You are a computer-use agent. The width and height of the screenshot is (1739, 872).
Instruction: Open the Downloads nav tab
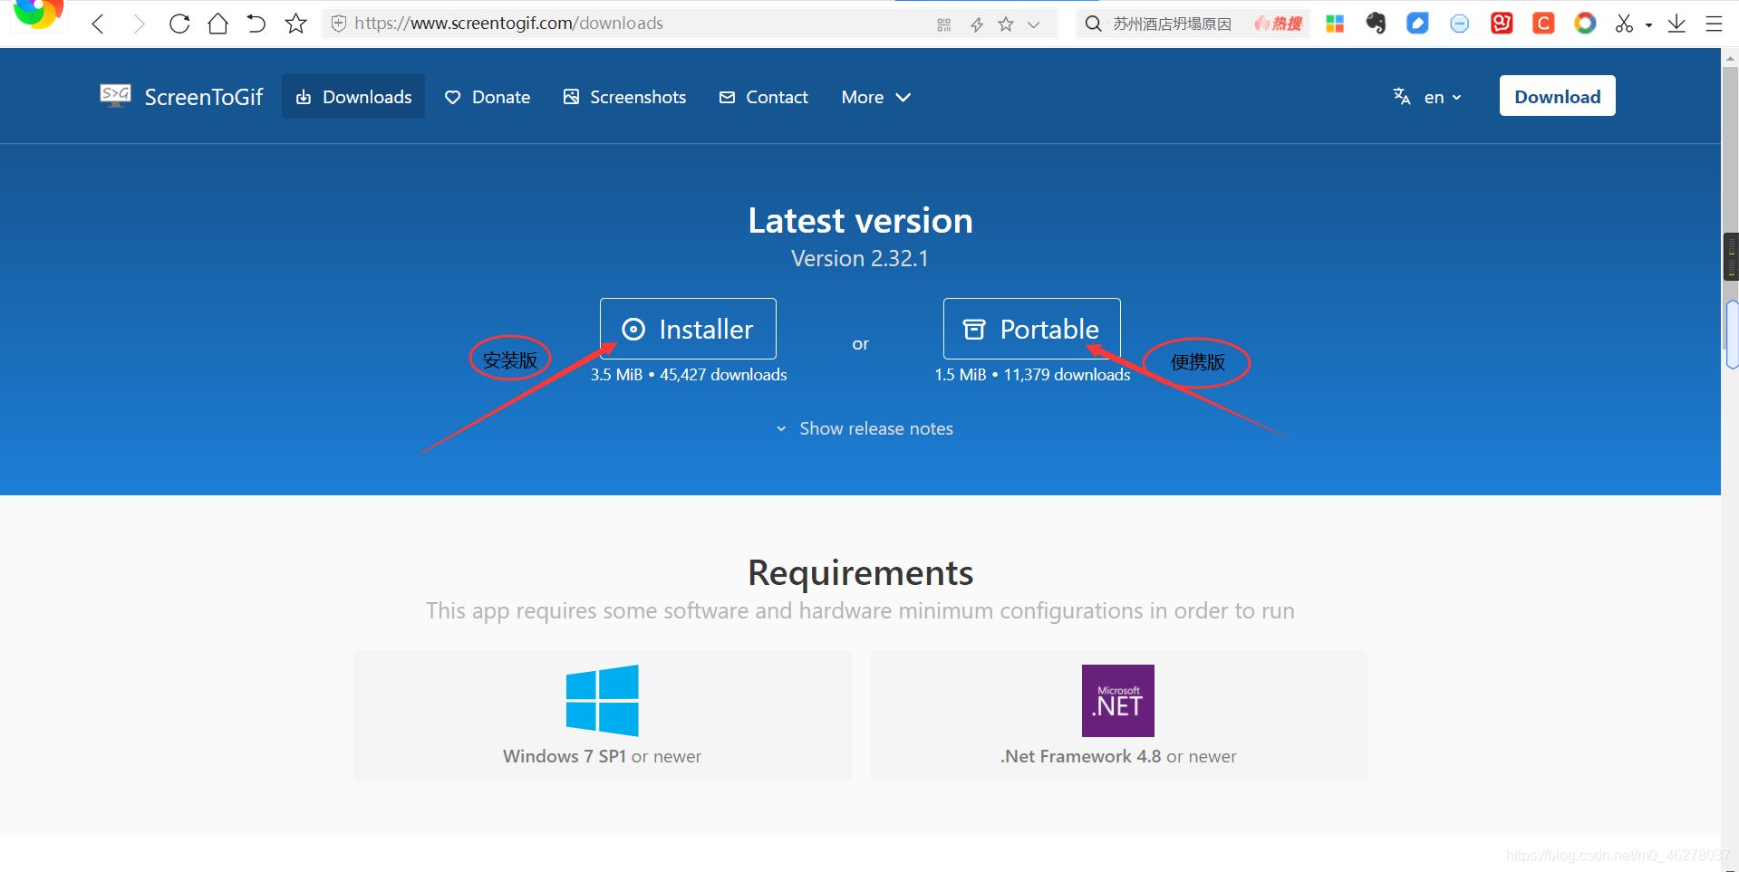[x=353, y=96]
